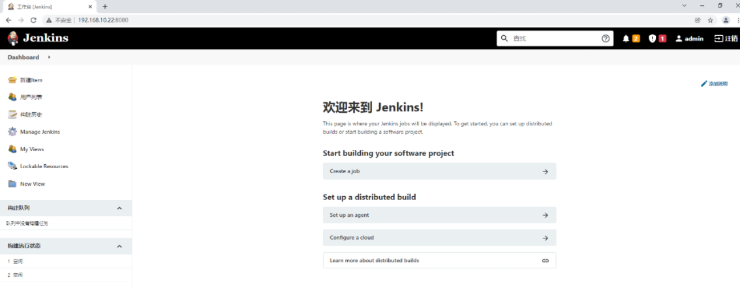Click the 欢迎来到 Jenkins! heading
This screenshot has height=288, width=740.
373,108
